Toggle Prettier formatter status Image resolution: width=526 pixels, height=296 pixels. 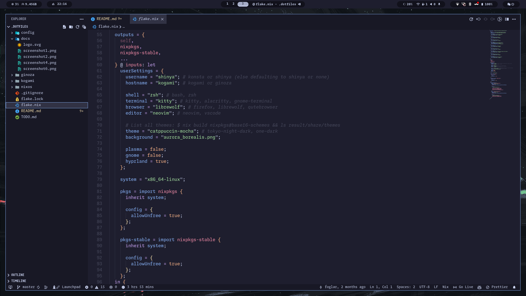[x=497, y=287]
